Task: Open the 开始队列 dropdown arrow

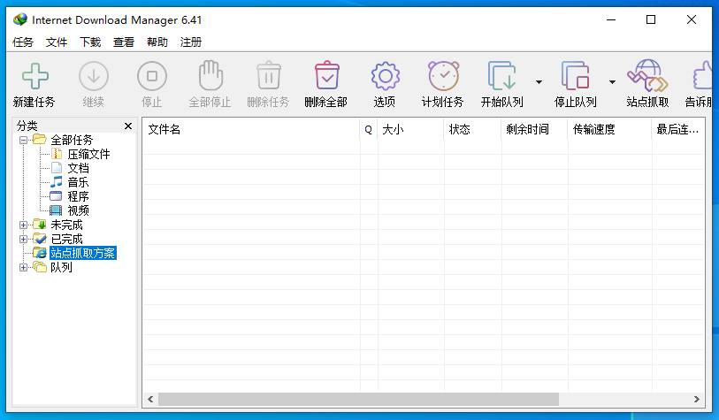Action: pos(539,81)
